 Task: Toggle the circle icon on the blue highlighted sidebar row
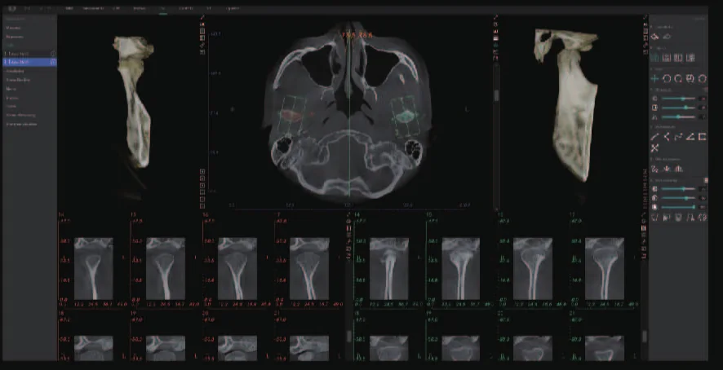[53, 62]
